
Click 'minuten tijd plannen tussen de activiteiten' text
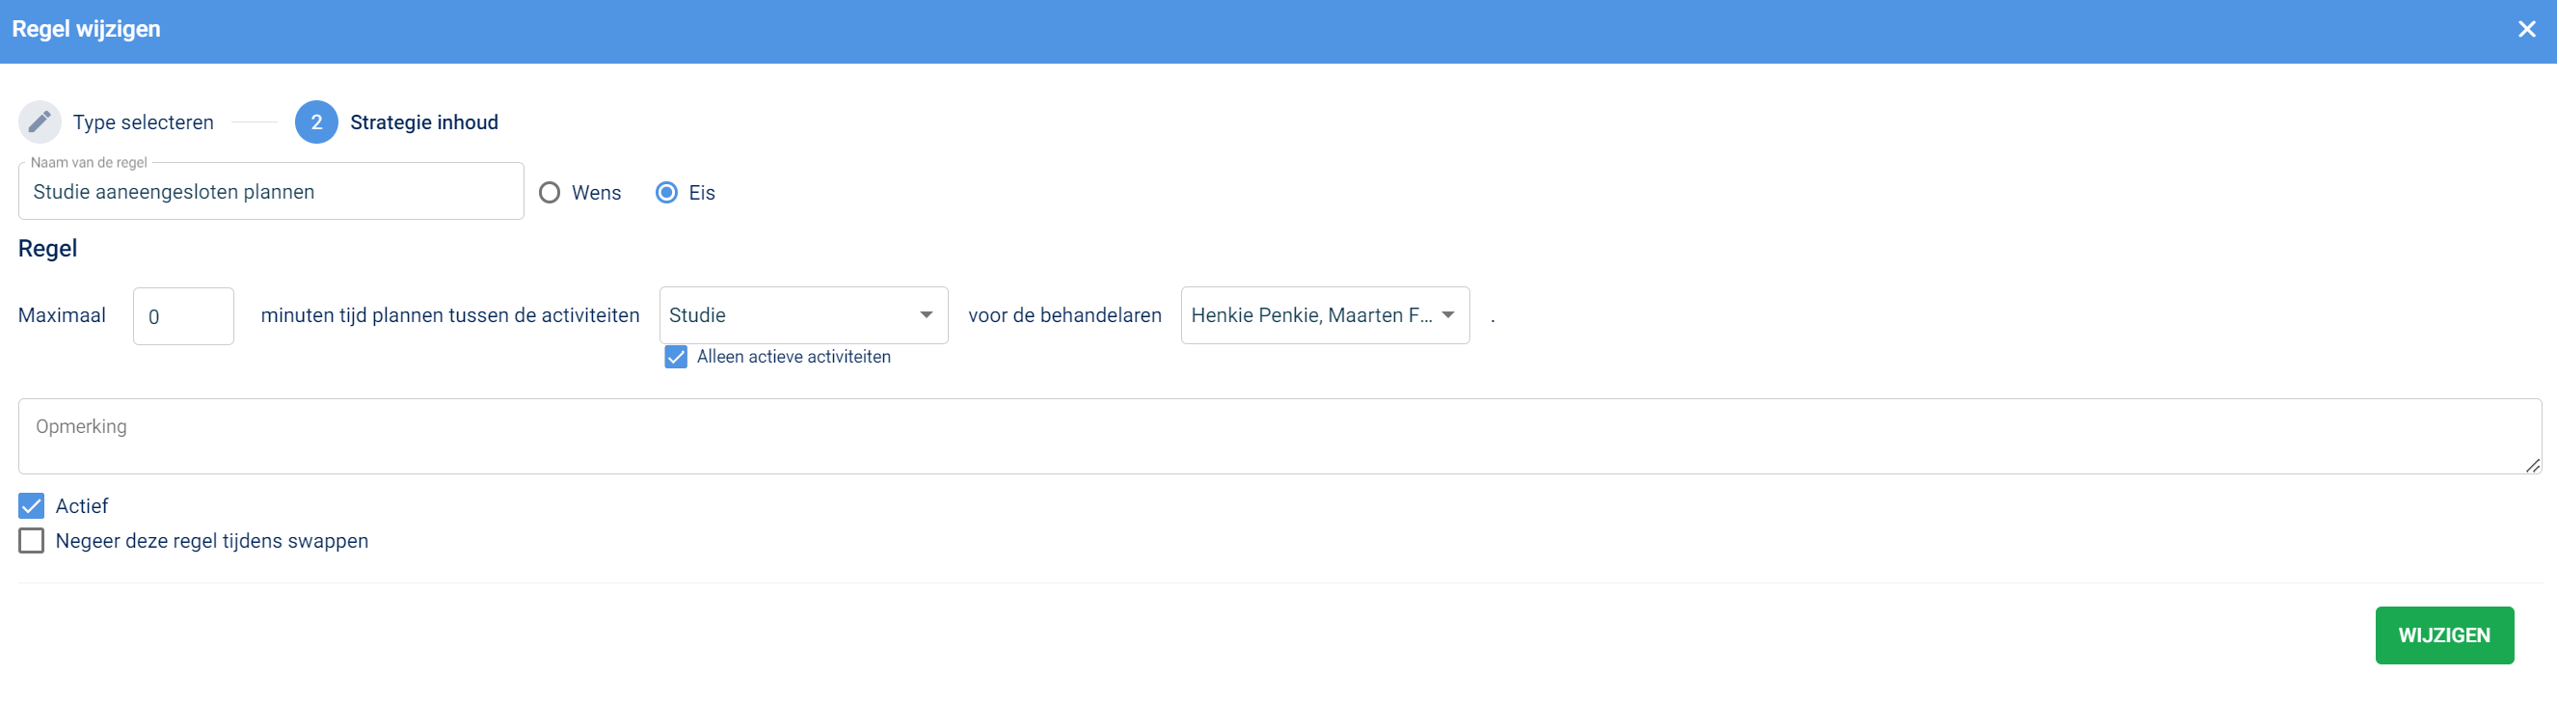tap(449, 315)
